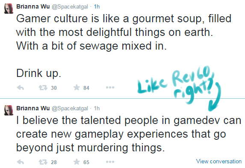
Task: Reply to the gamedev tweet
Action: tap(21, 162)
